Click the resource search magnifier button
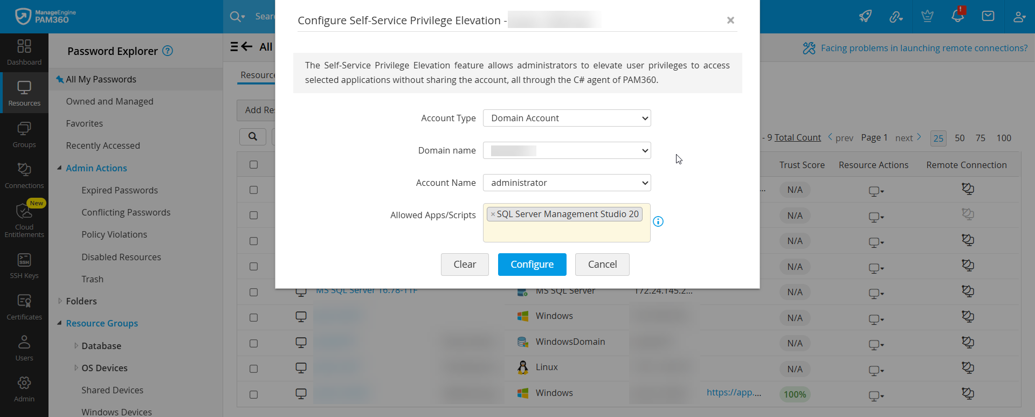 [x=253, y=137]
